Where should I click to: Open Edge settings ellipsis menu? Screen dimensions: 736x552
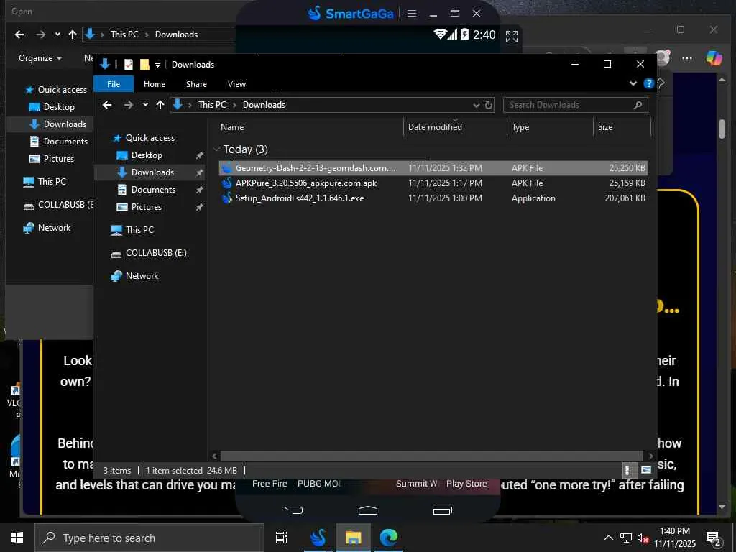pos(687,59)
